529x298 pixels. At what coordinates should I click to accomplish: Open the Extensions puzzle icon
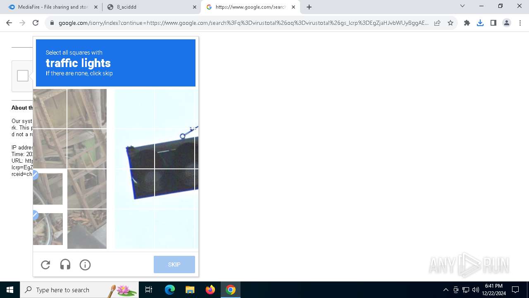tap(467, 23)
